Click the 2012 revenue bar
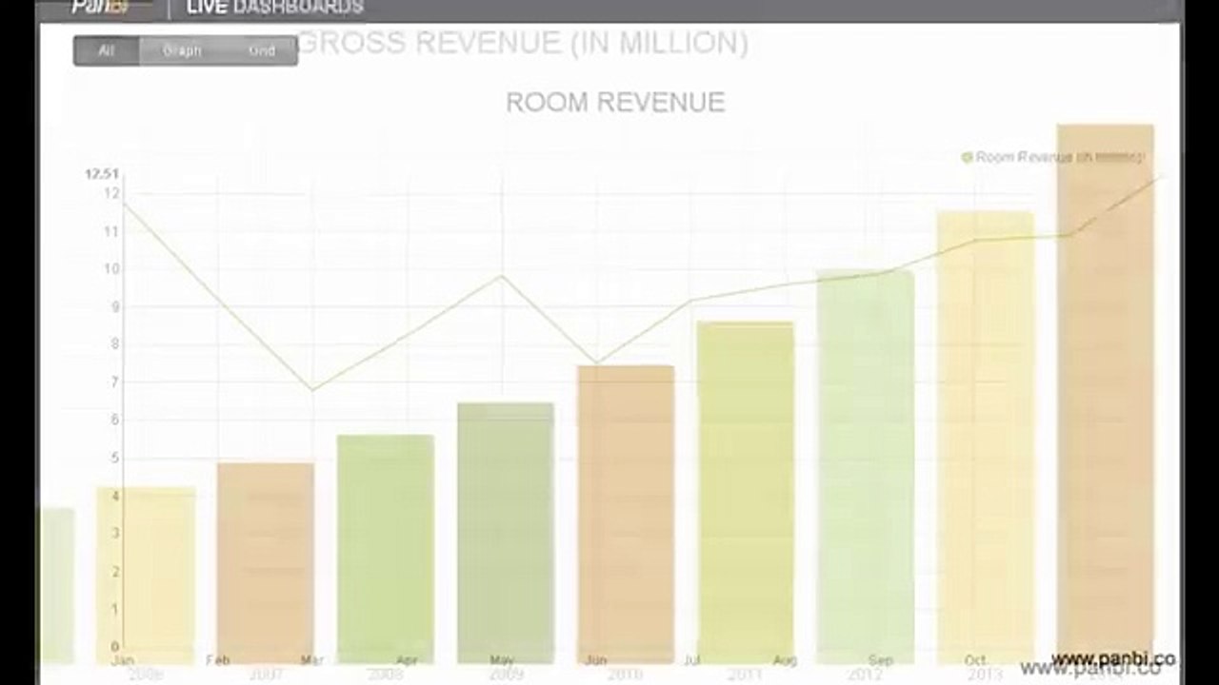This screenshot has width=1219, height=685. point(866,466)
